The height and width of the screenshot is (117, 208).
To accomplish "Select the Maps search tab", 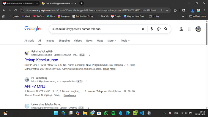I will 100,41.
